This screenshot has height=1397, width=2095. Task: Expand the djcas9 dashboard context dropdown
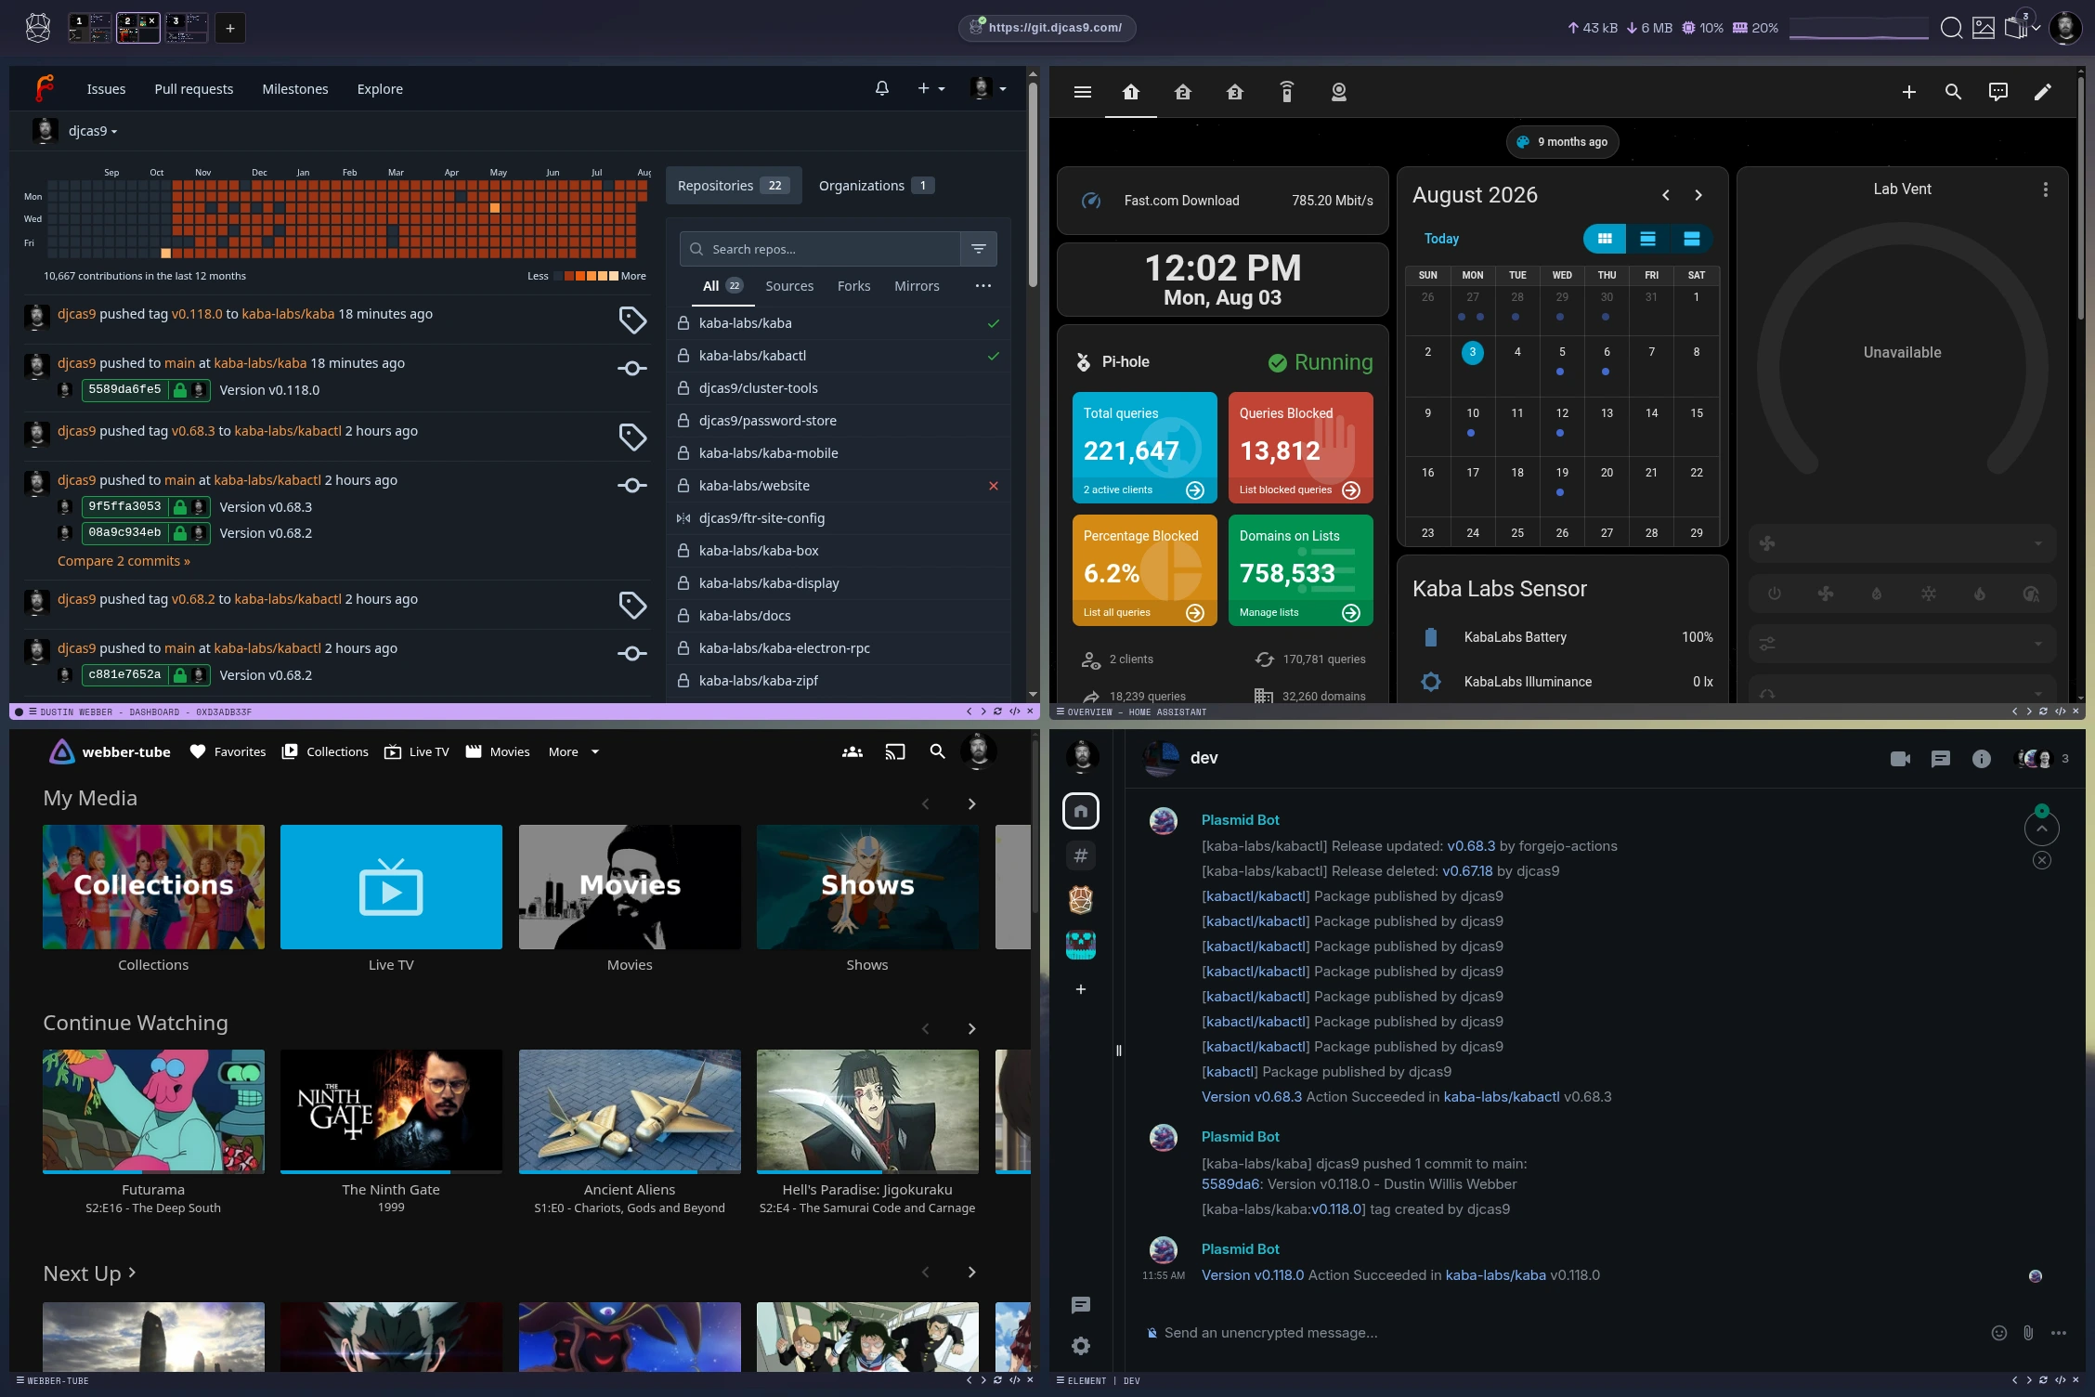point(93,131)
